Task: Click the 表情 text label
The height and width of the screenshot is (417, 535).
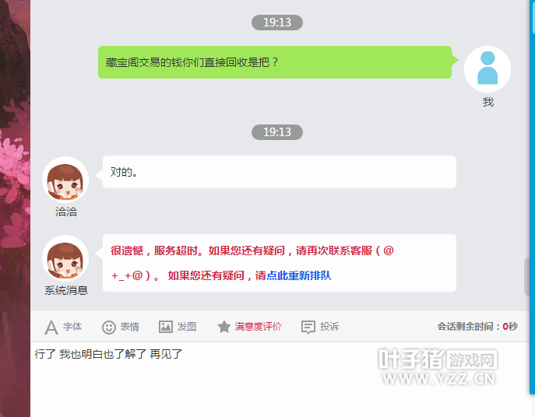Action: [129, 327]
